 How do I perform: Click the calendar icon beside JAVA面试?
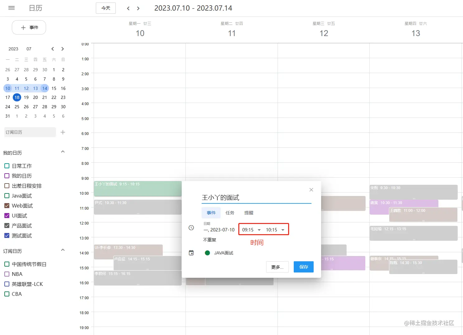(191, 253)
